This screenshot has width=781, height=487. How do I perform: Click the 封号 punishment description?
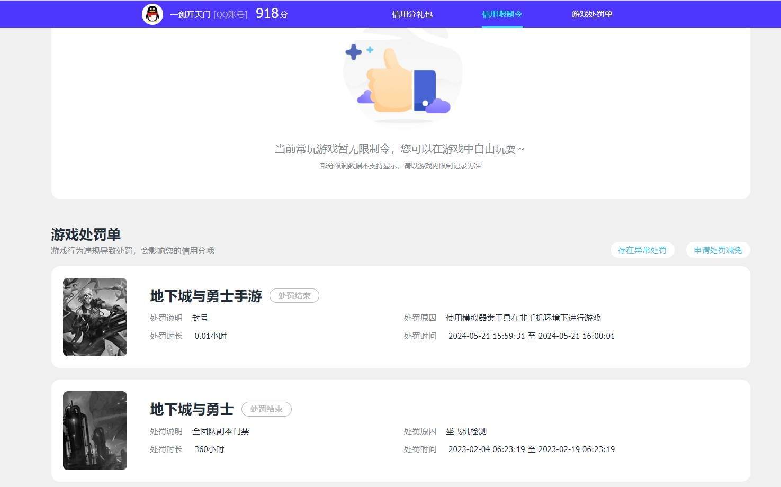(200, 318)
